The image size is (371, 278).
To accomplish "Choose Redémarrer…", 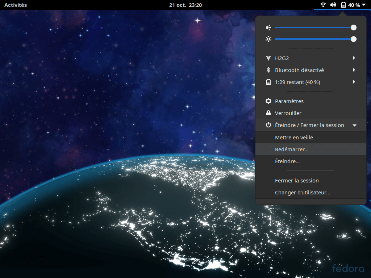I will (311, 149).
